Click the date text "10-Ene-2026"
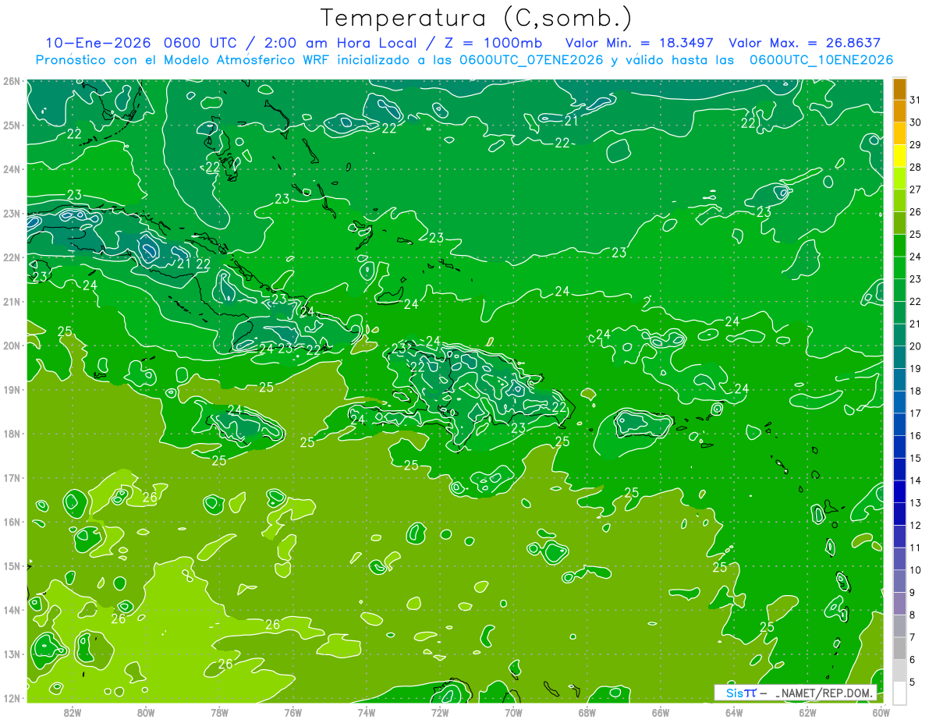 click(98, 44)
